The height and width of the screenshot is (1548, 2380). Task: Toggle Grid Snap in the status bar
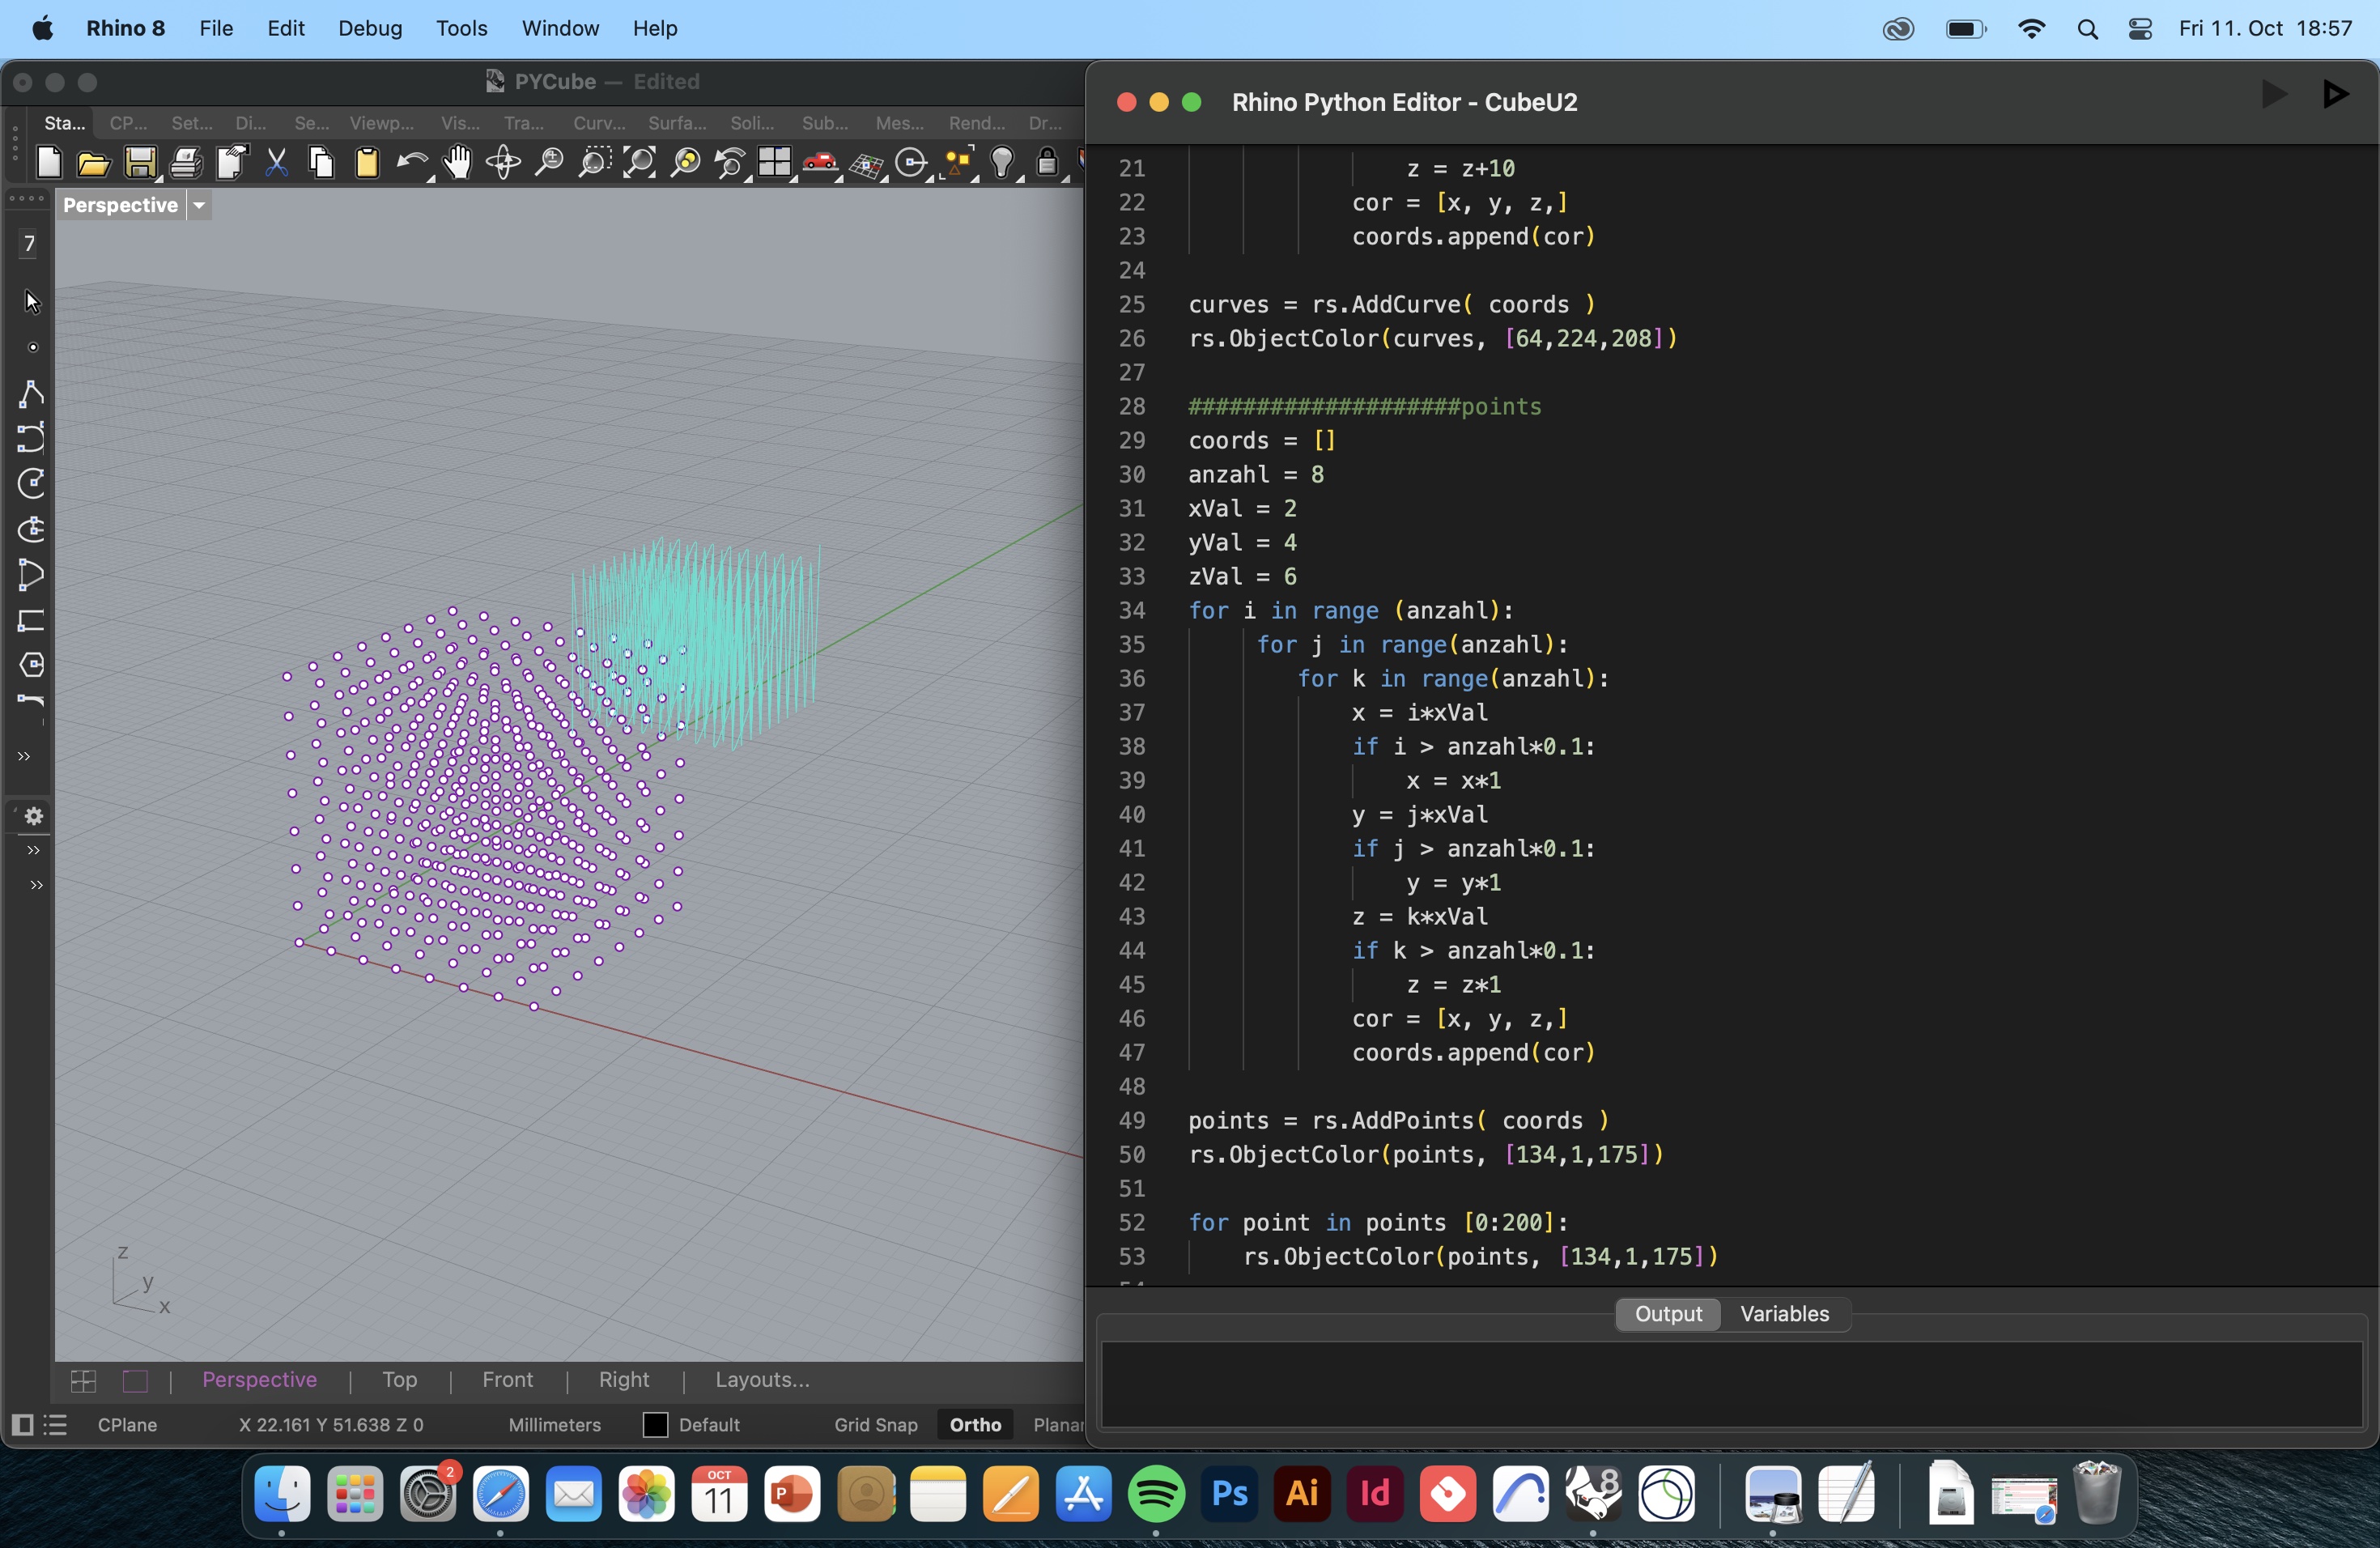pos(874,1425)
